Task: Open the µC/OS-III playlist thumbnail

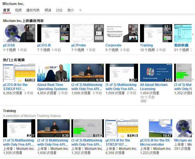Action: click(x=53, y=33)
